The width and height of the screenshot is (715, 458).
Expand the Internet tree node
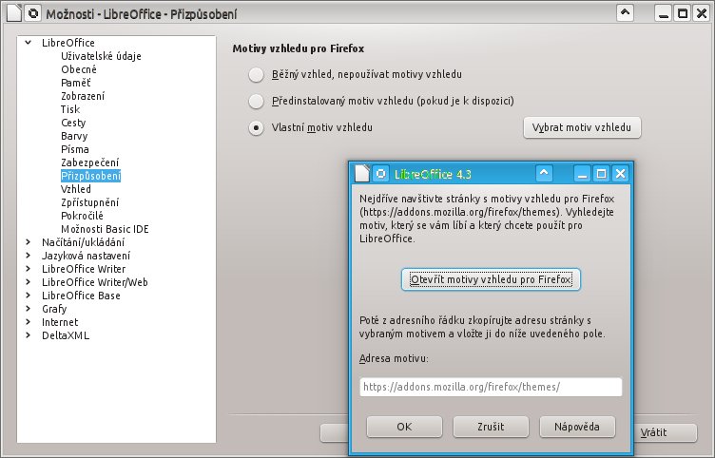pos(29,322)
